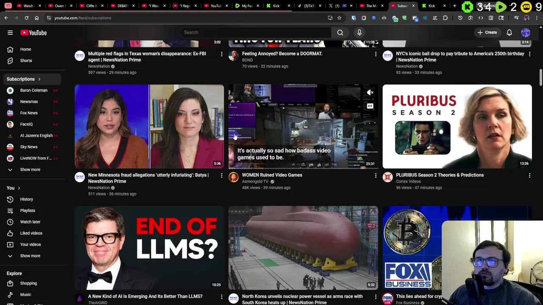Open WOMEN Ruined Video Games title
Viewport: 543px width, 305px height.
(272, 175)
